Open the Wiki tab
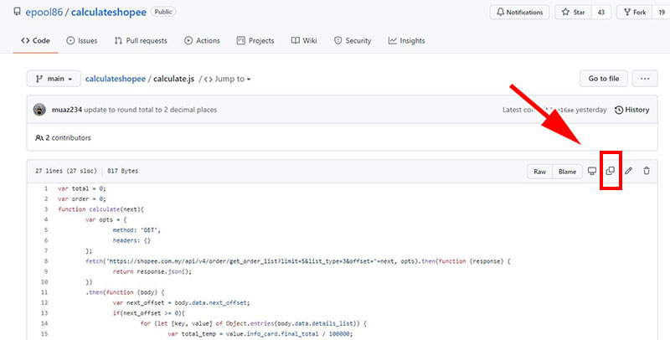The height and width of the screenshot is (340, 670). click(304, 40)
